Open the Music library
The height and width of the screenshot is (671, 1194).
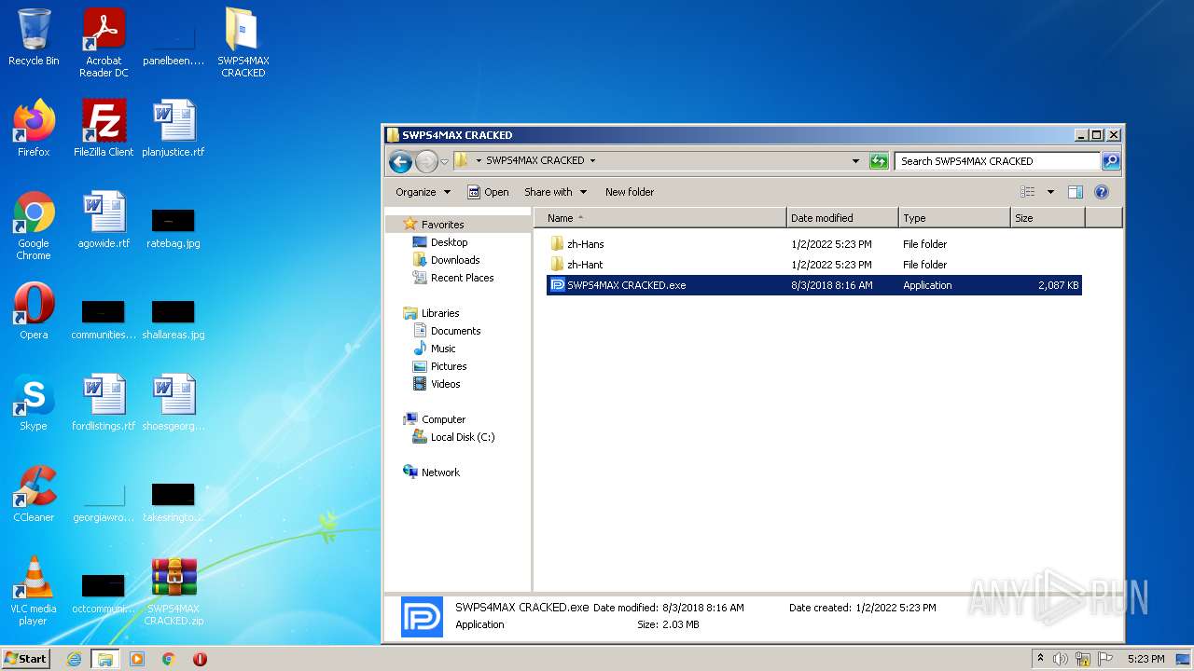(x=443, y=349)
